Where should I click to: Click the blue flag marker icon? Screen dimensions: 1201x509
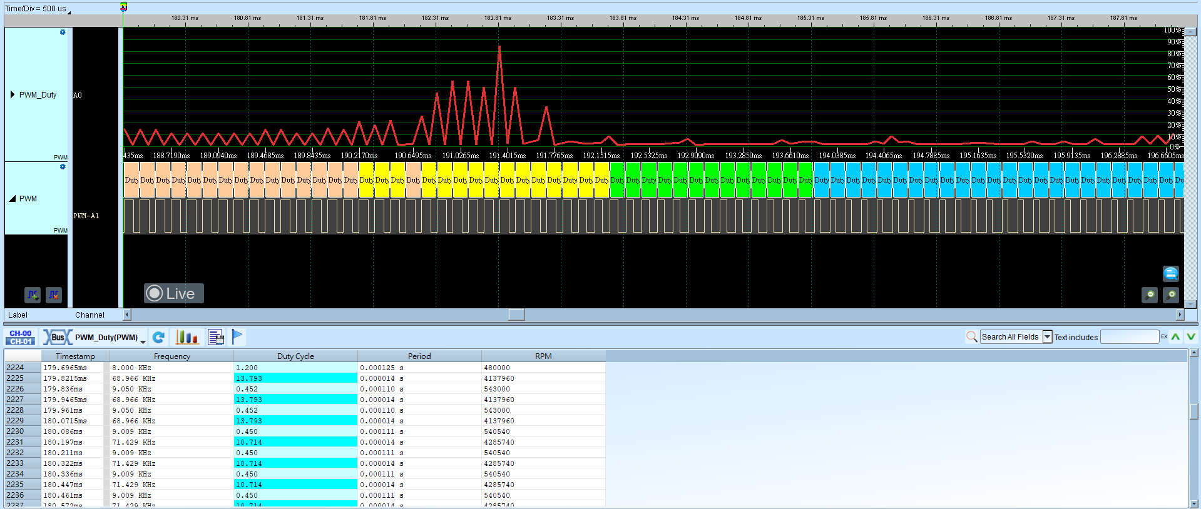237,337
